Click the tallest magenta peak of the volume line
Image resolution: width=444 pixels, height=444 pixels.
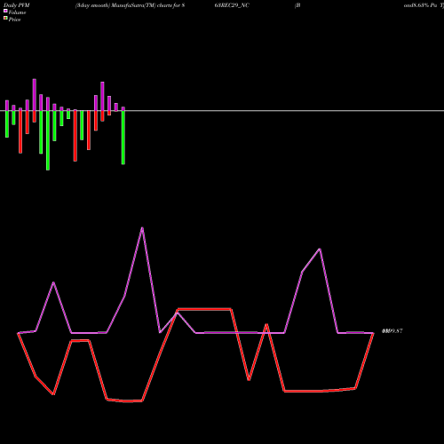pyautogui.click(x=142, y=228)
